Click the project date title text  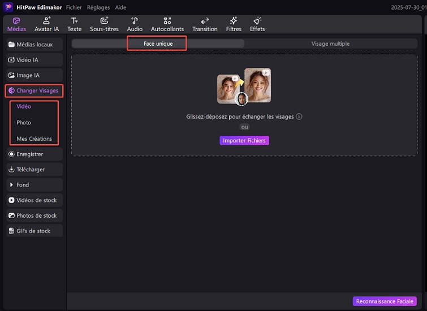[x=409, y=7]
